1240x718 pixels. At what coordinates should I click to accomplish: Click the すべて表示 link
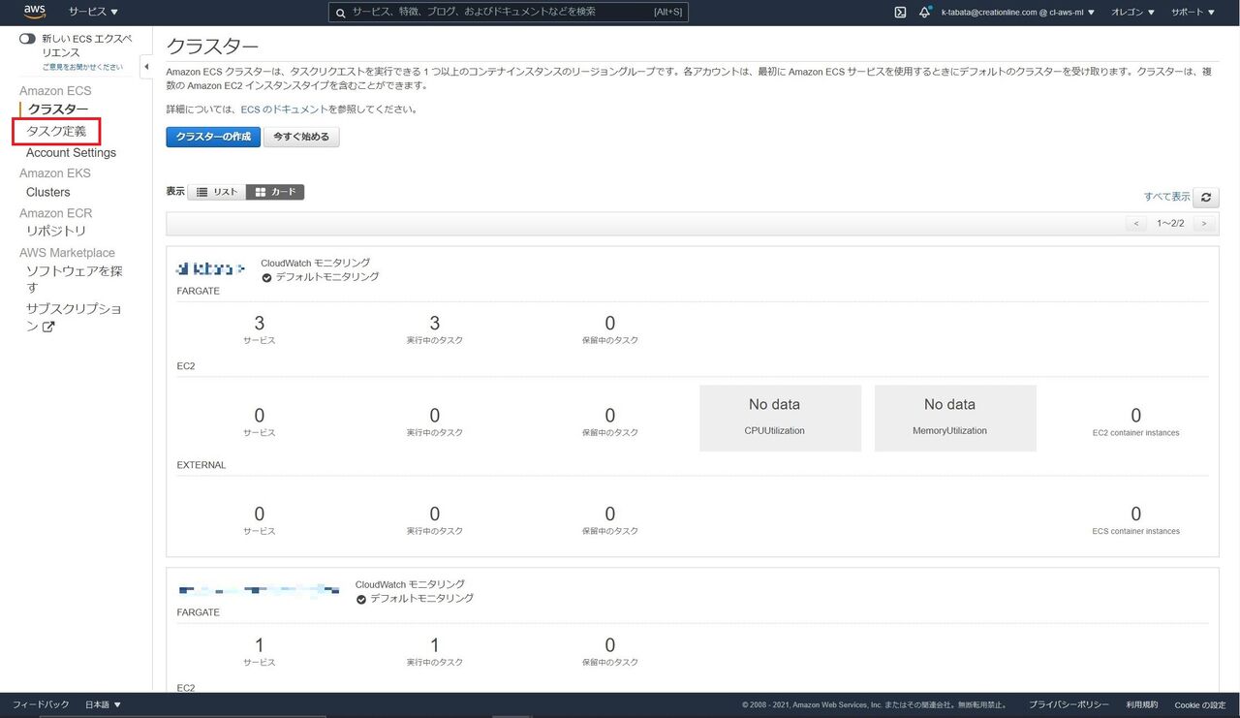pyautogui.click(x=1166, y=197)
